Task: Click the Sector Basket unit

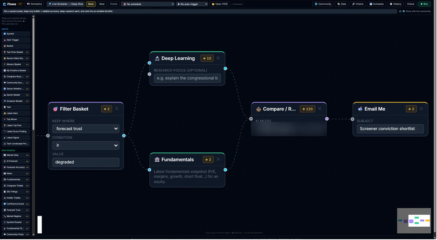Action: (x=16, y=95)
